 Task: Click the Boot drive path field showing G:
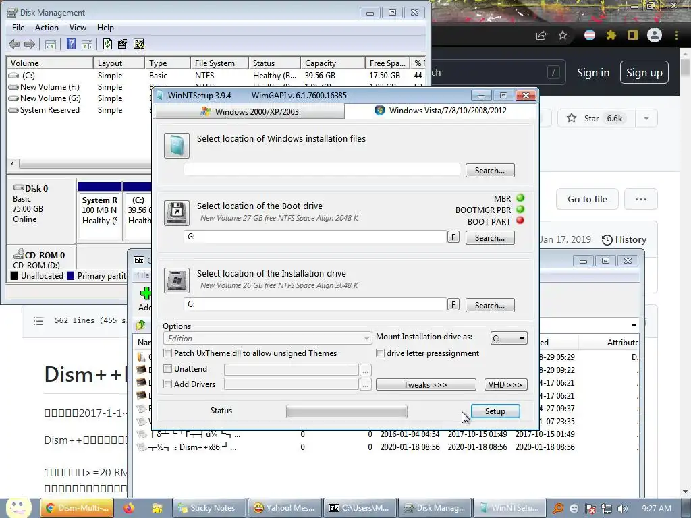pyautogui.click(x=315, y=237)
